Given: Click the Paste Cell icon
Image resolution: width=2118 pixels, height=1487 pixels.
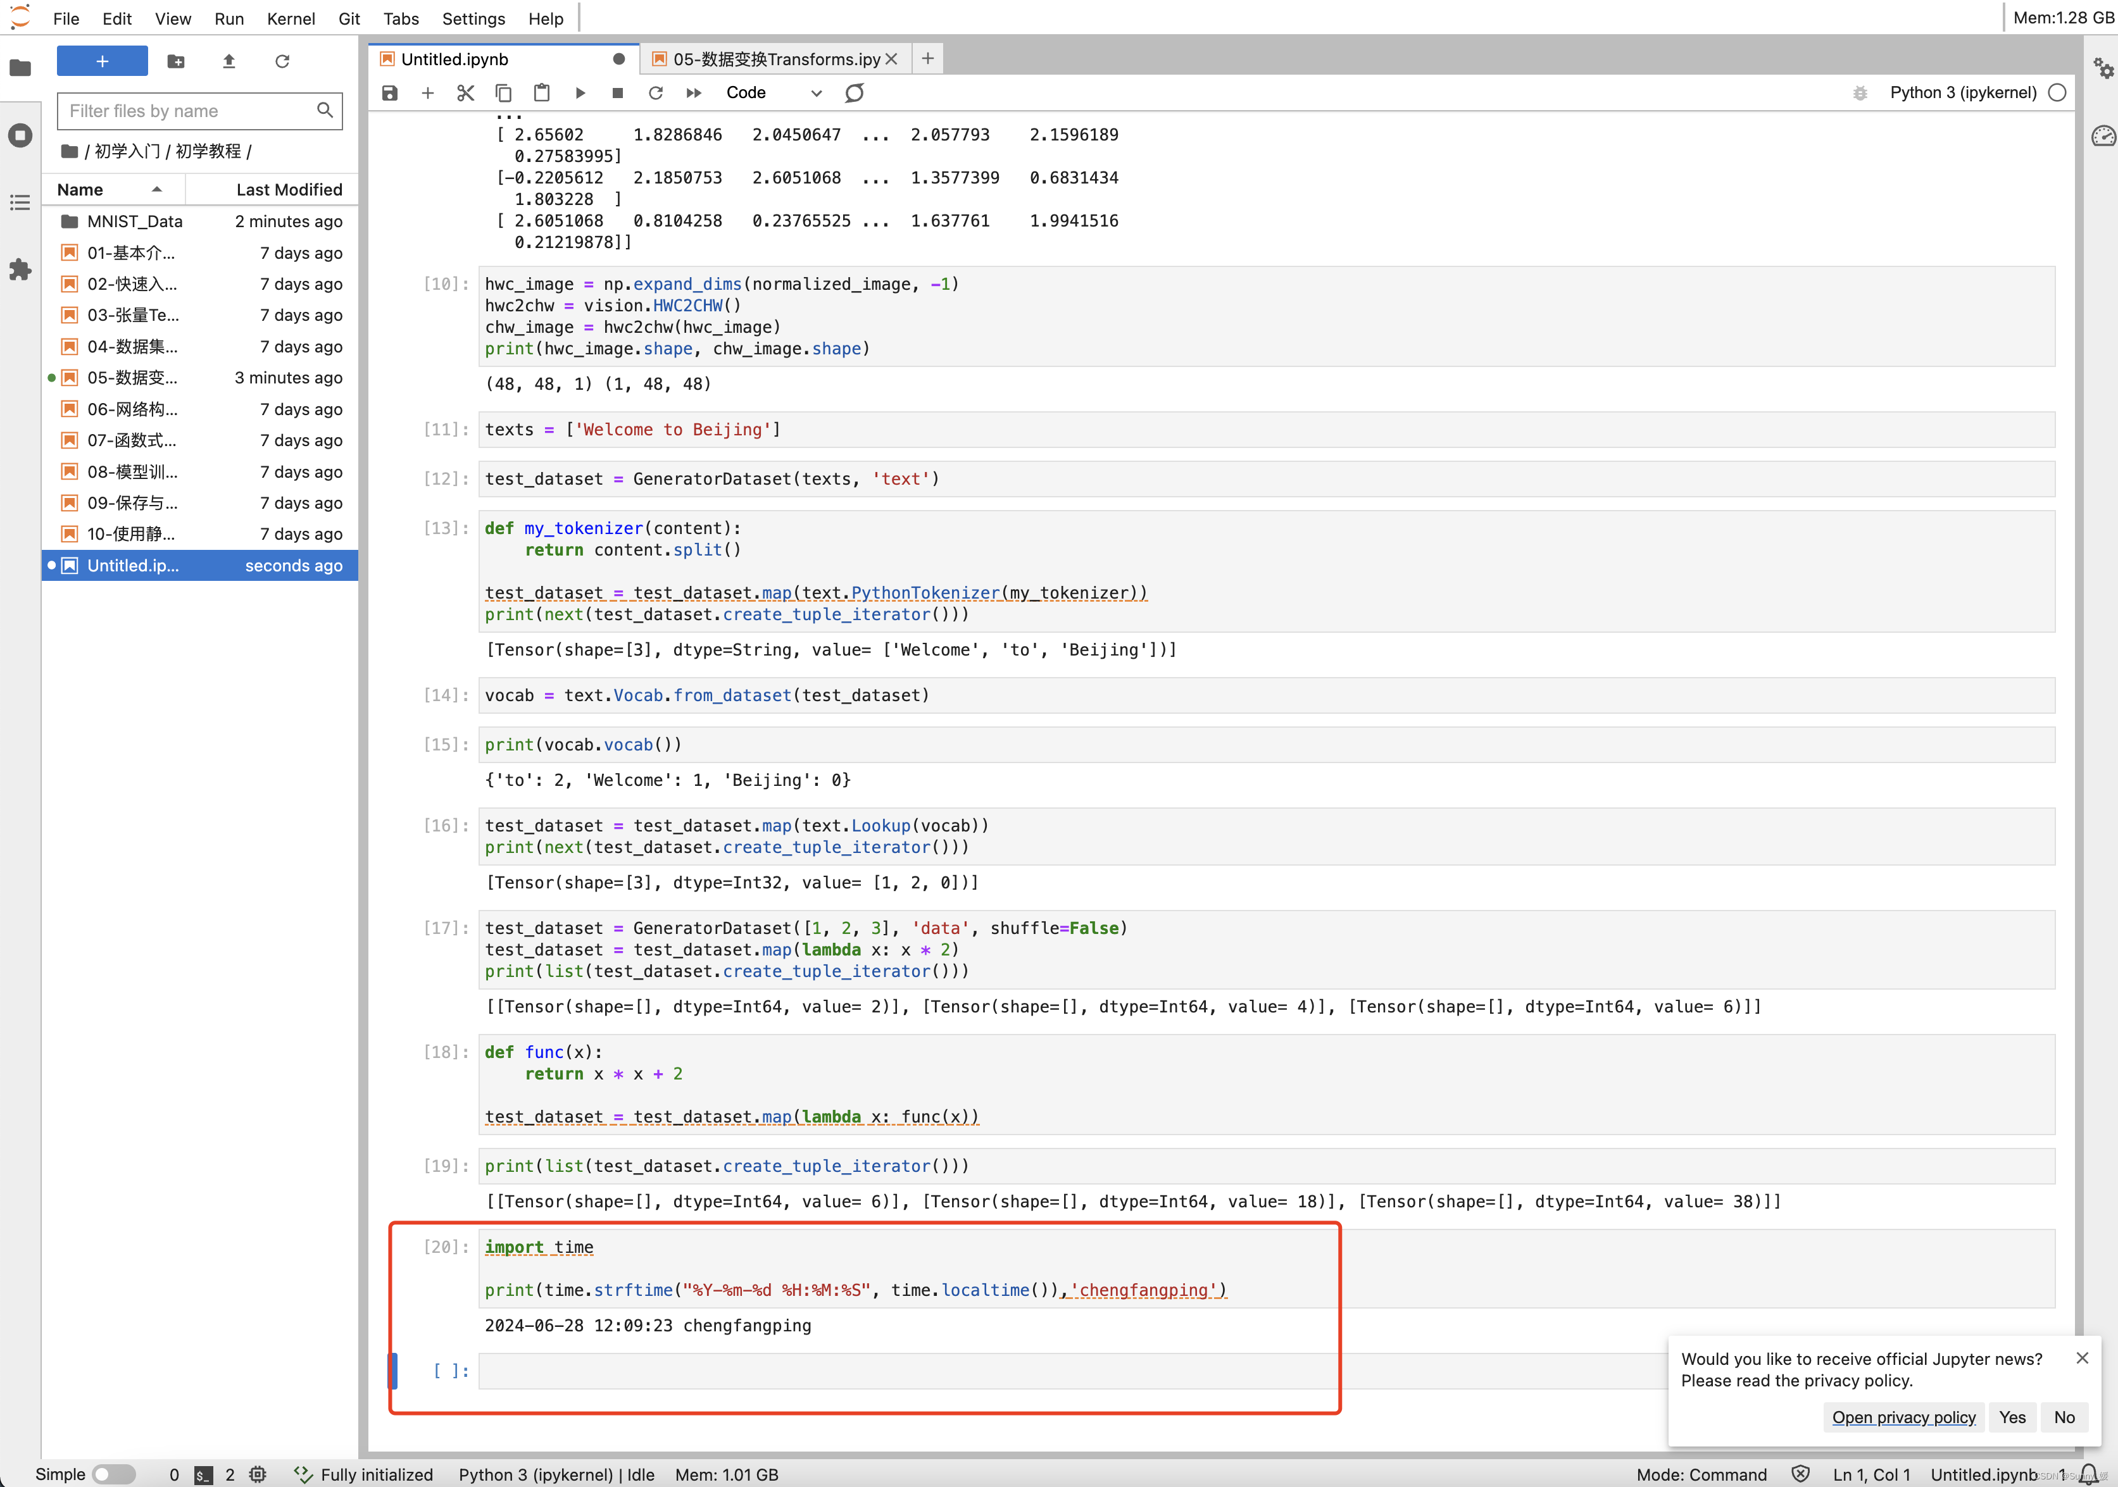Looking at the screenshot, I should point(541,92).
